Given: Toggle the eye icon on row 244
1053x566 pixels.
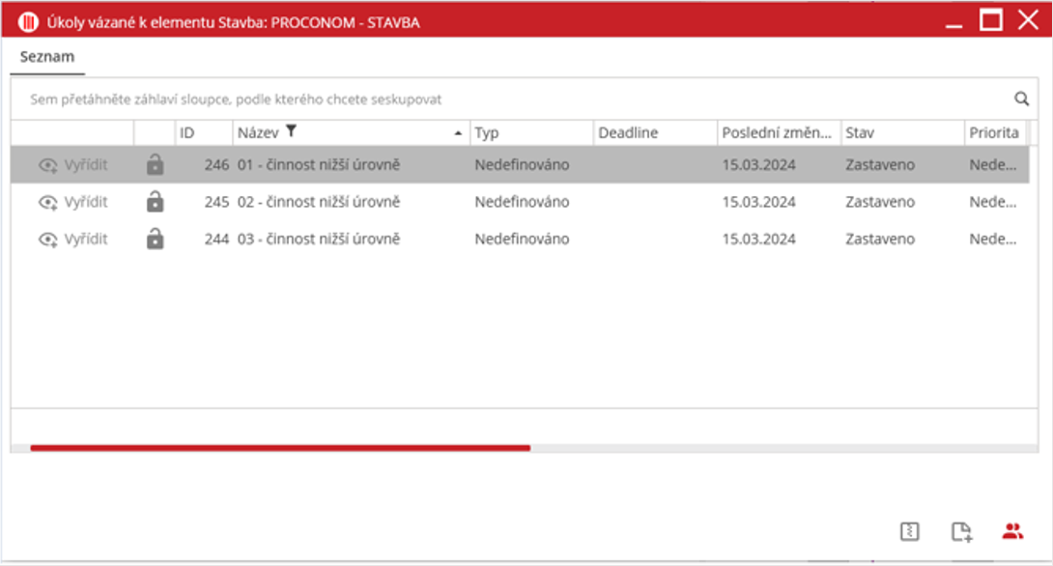Looking at the screenshot, I should pyautogui.click(x=48, y=240).
